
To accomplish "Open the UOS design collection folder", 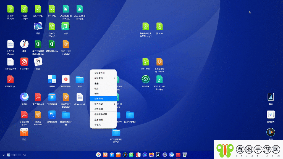I will pyautogui.click(x=116, y=133).
